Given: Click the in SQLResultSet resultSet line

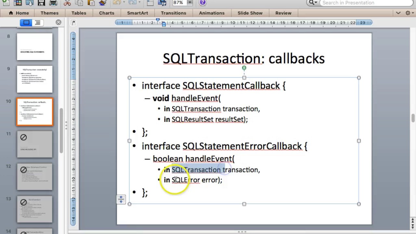Looking at the screenshot, I should 206,120.
